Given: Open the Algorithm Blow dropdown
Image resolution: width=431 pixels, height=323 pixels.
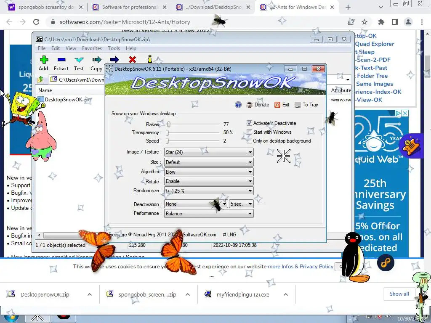Looking at the screenshot, I should (209, 172).
